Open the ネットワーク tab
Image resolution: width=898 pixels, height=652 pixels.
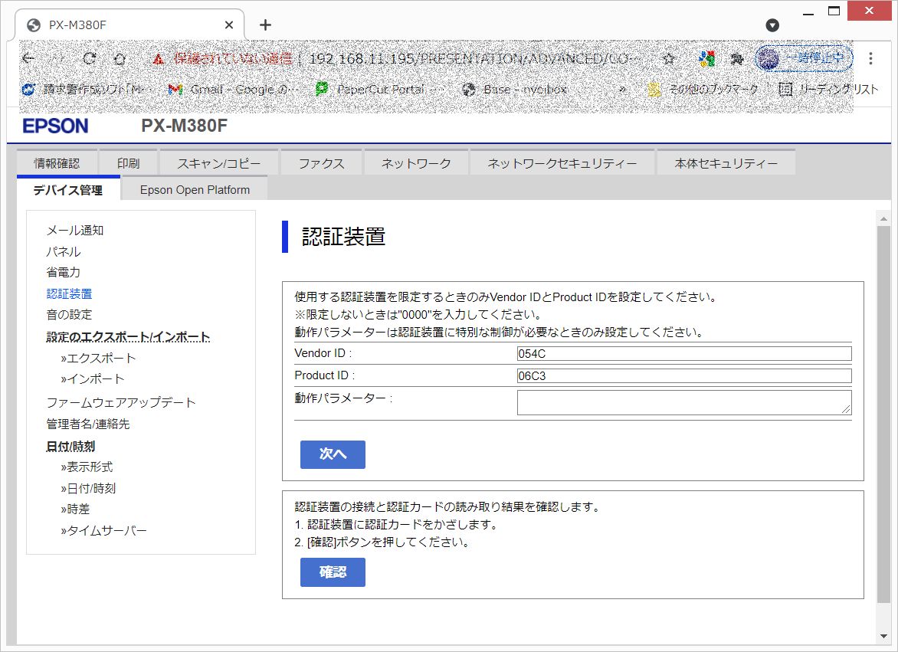tap(416, 163)
